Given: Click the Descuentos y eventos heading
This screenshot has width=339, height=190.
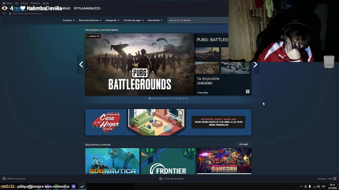Looking at the screenshot, I should [x=98, y=145].
